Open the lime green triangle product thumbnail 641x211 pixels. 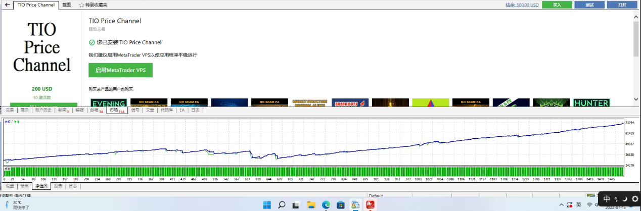431,102
